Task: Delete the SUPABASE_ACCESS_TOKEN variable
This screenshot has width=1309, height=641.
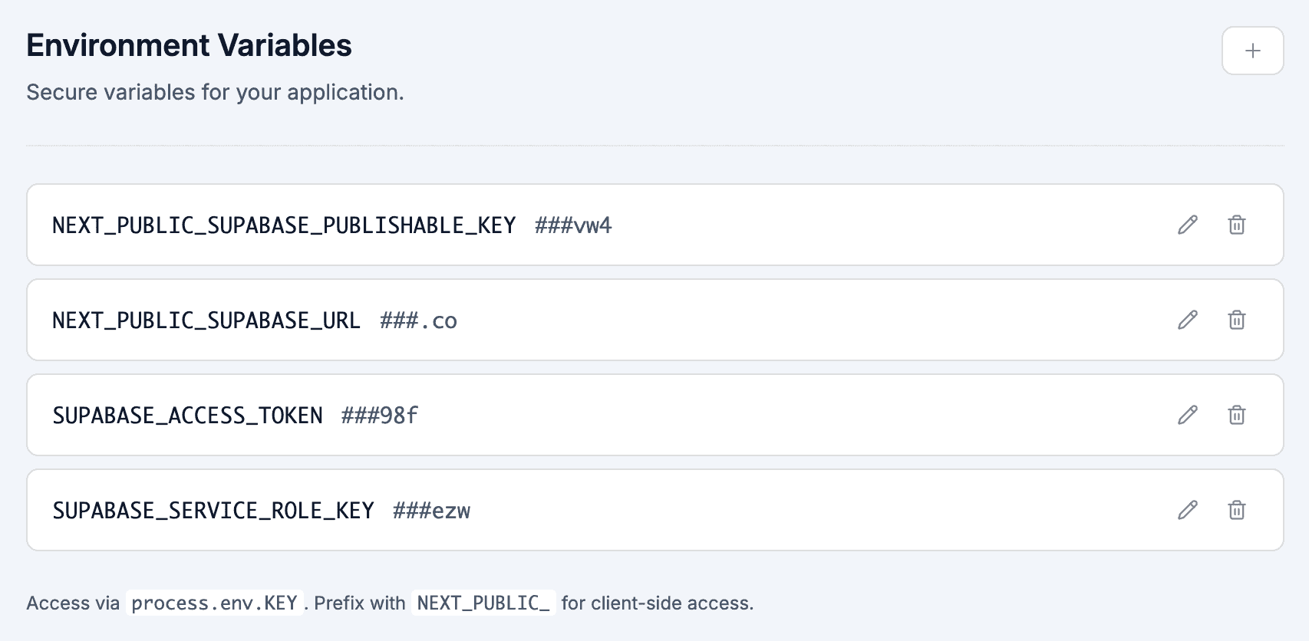Action: pos(1236,415)
